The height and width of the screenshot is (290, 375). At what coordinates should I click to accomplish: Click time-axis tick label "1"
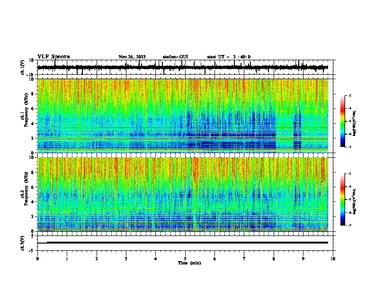(x=67, y=259)
